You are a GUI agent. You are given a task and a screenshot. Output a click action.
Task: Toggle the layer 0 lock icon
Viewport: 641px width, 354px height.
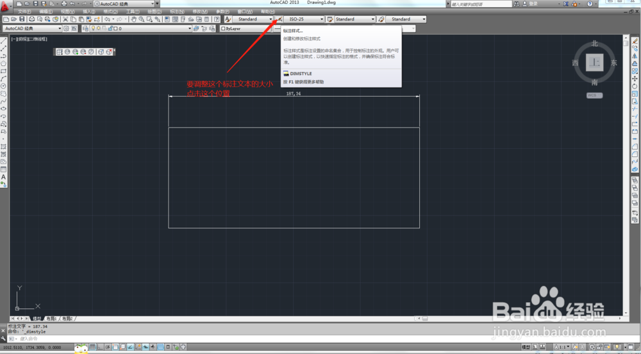click(110, 29)
